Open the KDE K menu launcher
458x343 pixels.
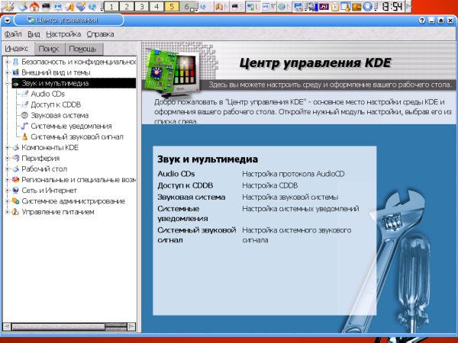8,6
